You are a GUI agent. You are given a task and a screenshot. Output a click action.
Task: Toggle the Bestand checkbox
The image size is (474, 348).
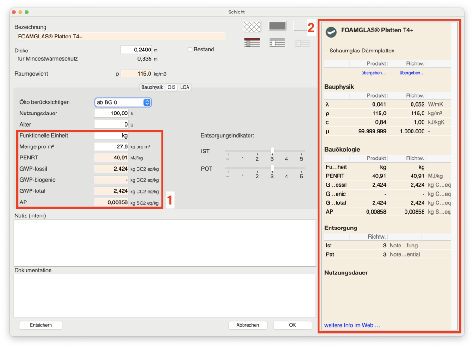[190, 49]
